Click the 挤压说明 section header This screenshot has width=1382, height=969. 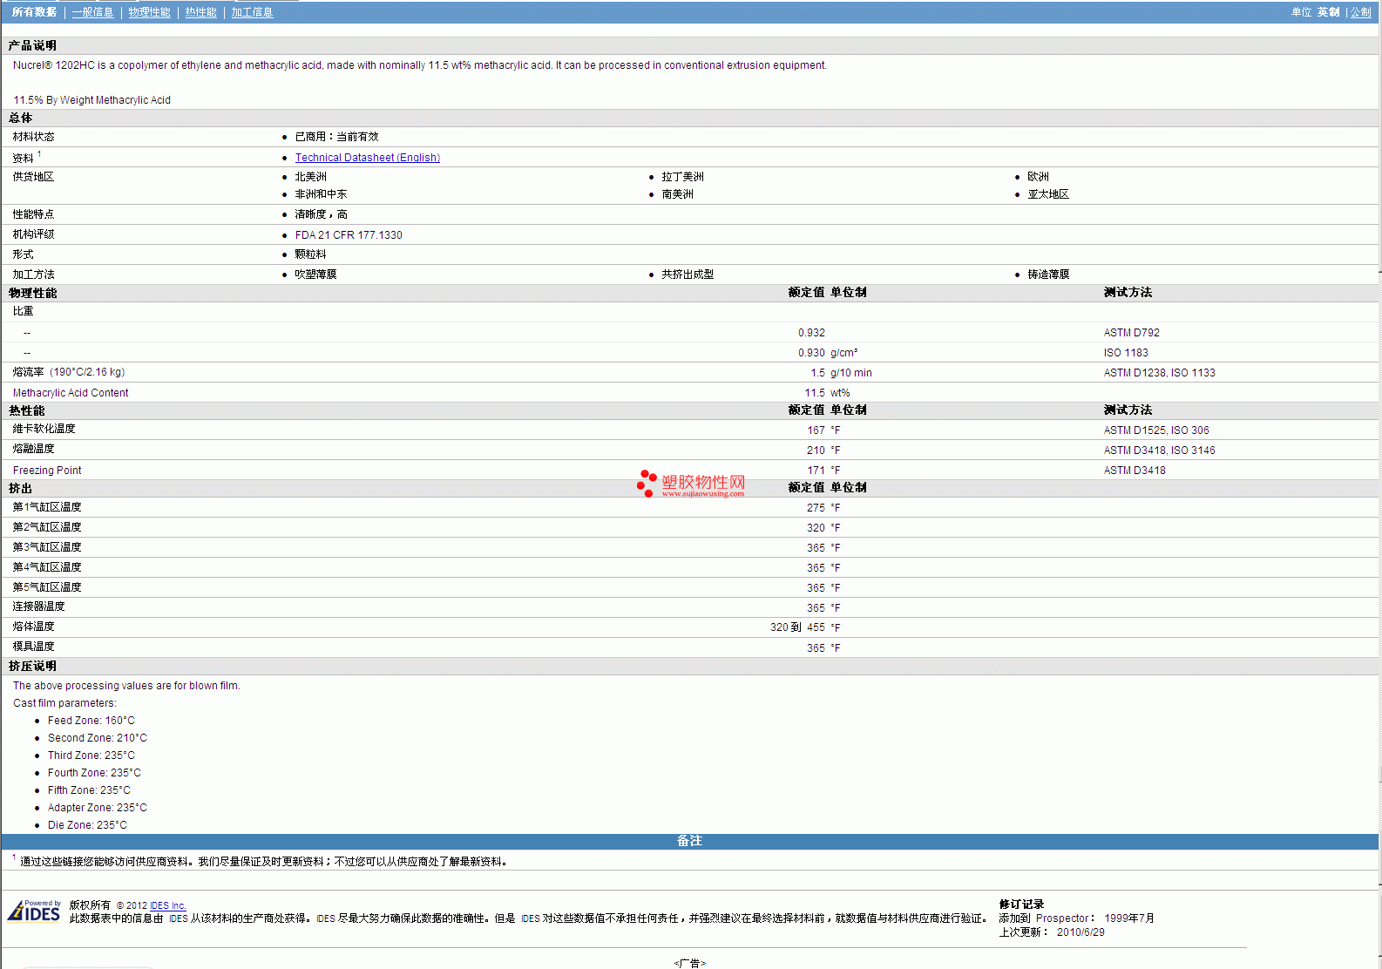[33, 666]
